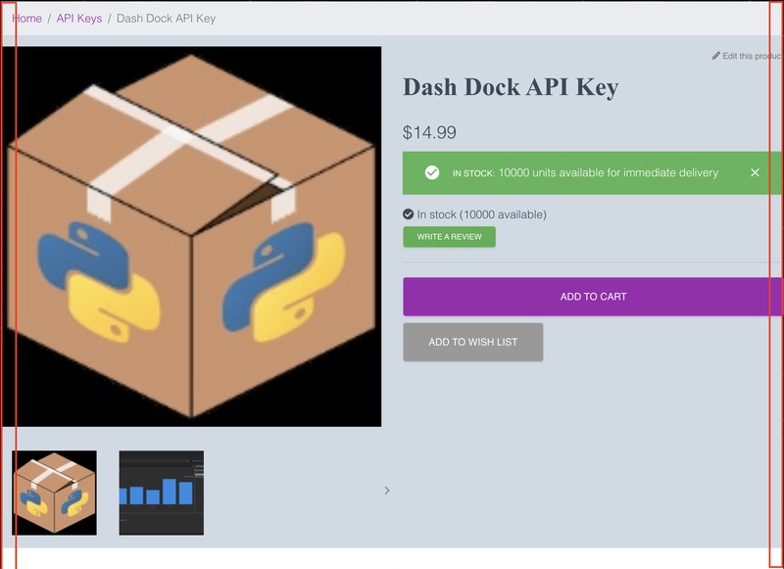Click the Dash Dock API Key breadcrumb text
The image size is (784, 569).
[166, 19]
